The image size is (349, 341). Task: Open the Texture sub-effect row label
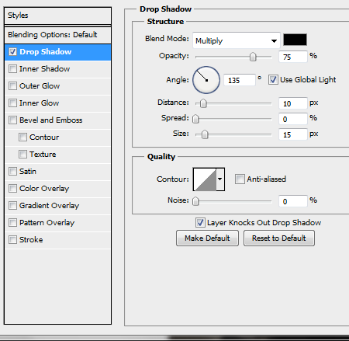[x=43, y=155]
